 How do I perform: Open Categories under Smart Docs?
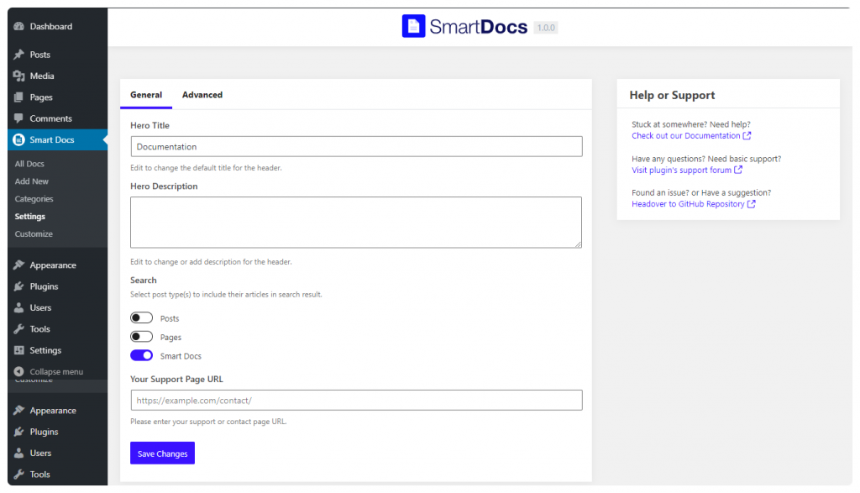pos(34,199)
